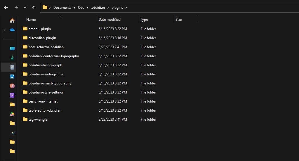Go back to the previous folder
This screenshot has width=299, height=161.
(x=6, y=8)
